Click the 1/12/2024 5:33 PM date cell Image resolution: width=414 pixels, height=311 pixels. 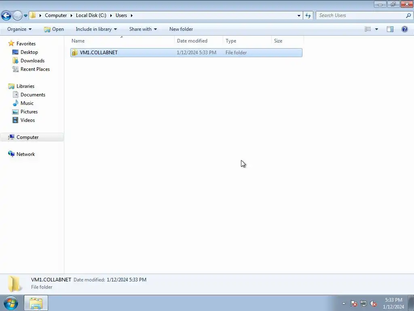pos(196,52)
